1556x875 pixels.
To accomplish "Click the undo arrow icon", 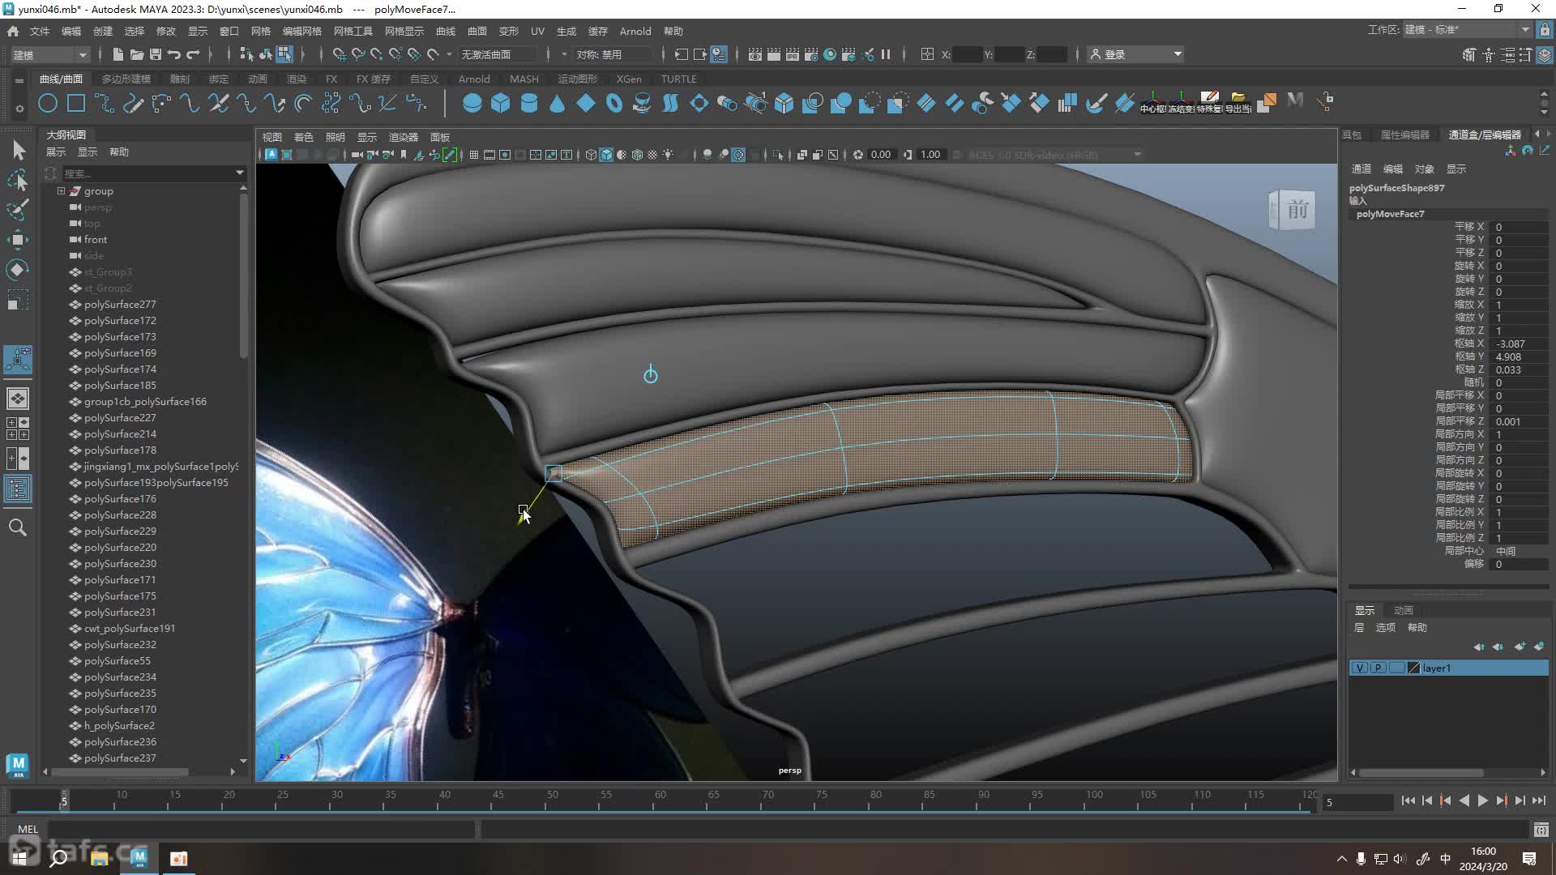I will click(174, 54).
